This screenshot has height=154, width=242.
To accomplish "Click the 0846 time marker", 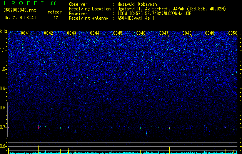I will point(141,33).
